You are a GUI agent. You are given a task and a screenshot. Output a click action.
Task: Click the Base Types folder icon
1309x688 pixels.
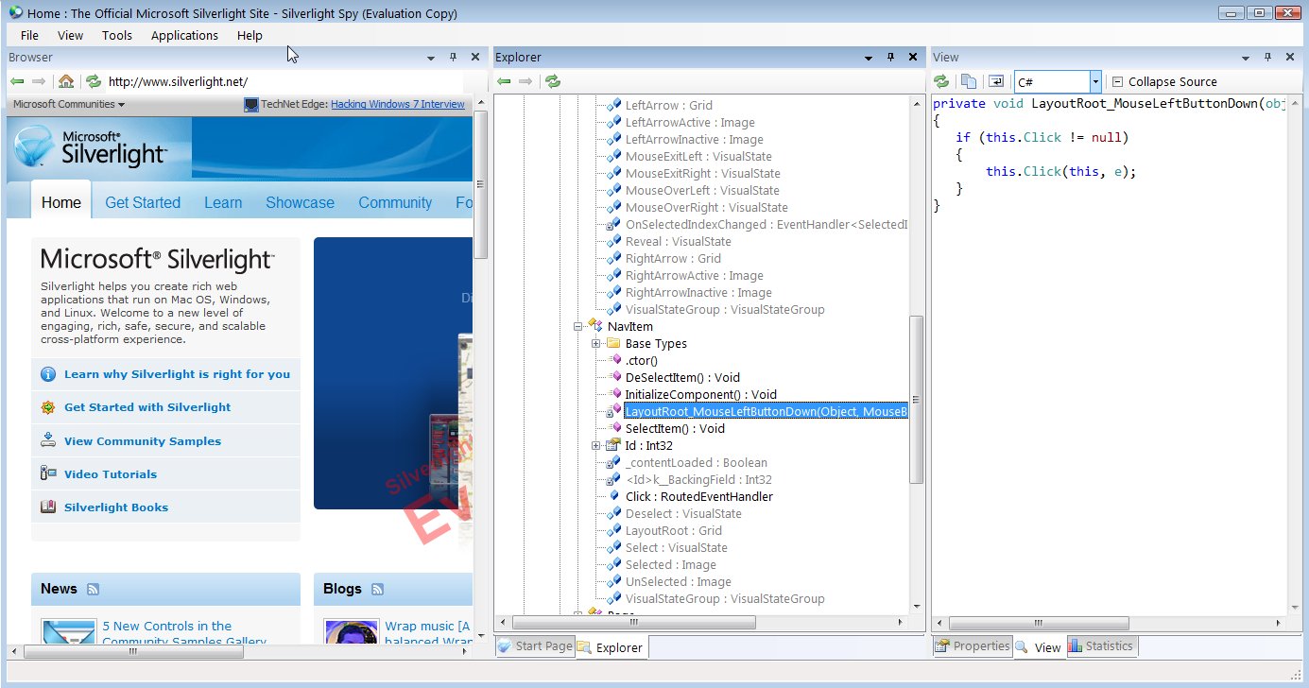coord(613,343)
